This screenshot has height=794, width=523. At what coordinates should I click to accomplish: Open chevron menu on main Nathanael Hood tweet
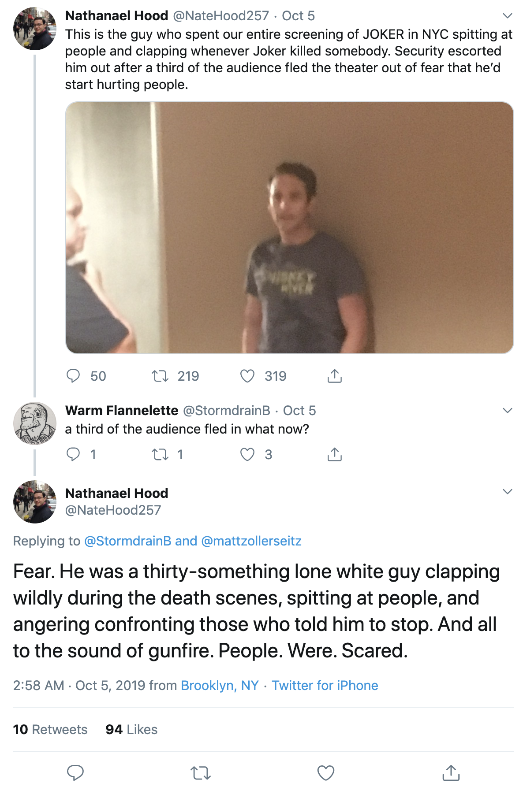pyautogui.click(x=508, y=492)
